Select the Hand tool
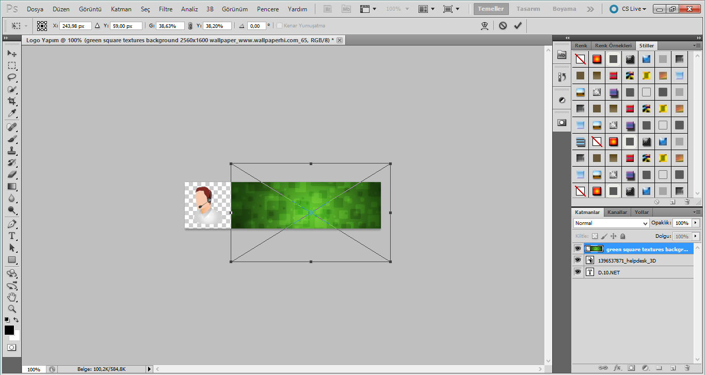 (12, 297)
